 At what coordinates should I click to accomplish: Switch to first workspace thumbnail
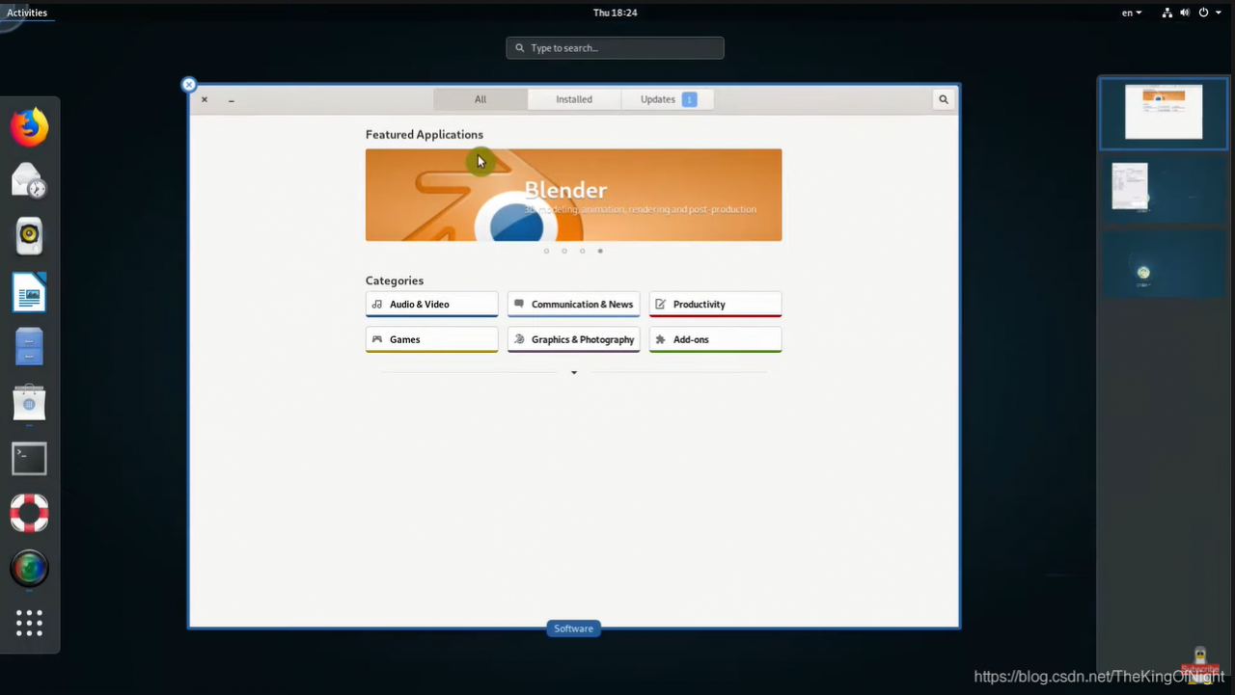click(x=1164, y=113)
